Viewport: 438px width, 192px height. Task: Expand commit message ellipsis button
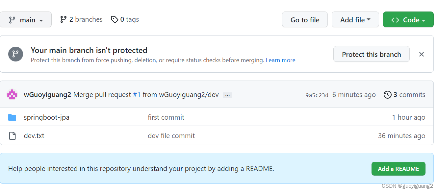coord(227,95)
